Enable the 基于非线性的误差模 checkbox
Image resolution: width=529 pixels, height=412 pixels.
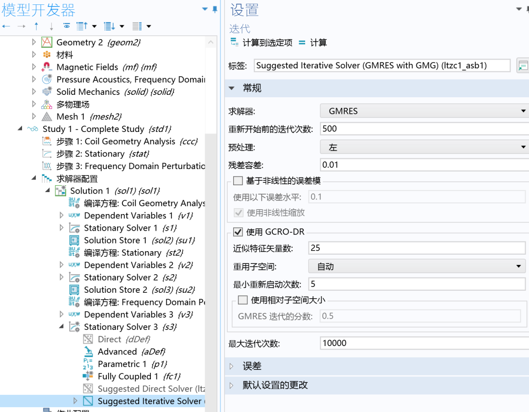click(x=238, y=180)
